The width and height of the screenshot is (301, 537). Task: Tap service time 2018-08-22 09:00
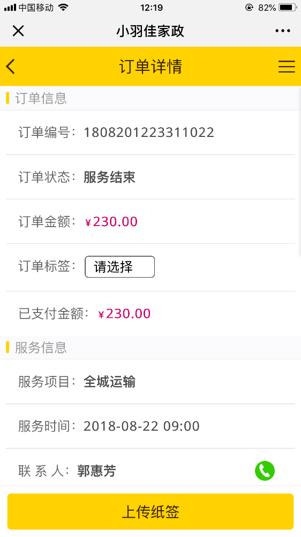pos(141,426)
